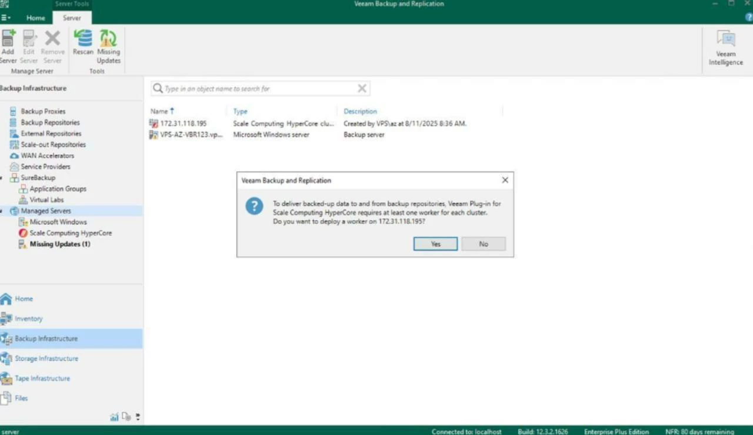
Task: Click Connected to: localhost status text
Action: (x=467, y=431)
